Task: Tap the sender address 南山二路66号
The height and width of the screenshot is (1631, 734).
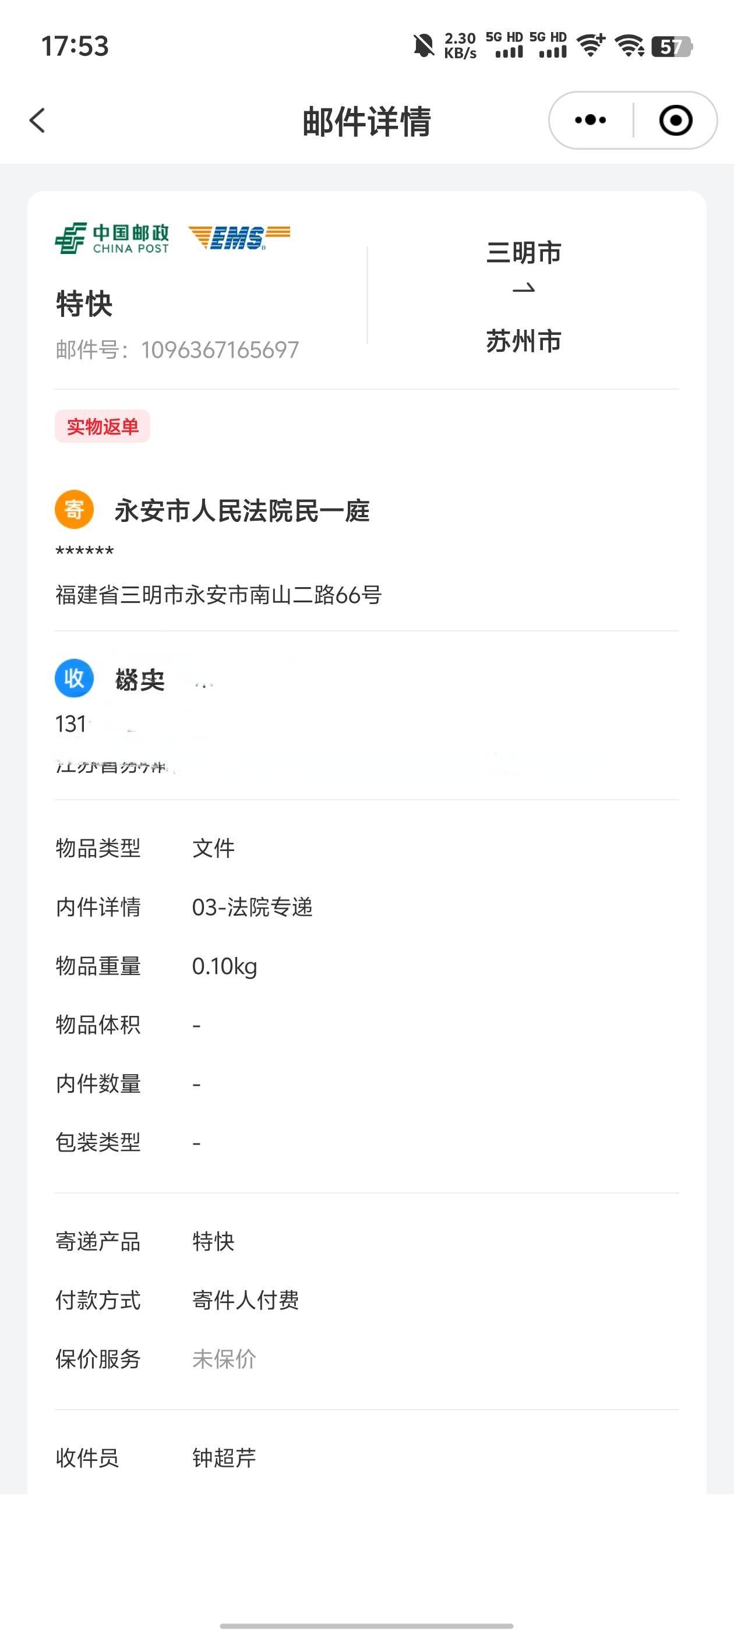Action: tap(315, 595)
